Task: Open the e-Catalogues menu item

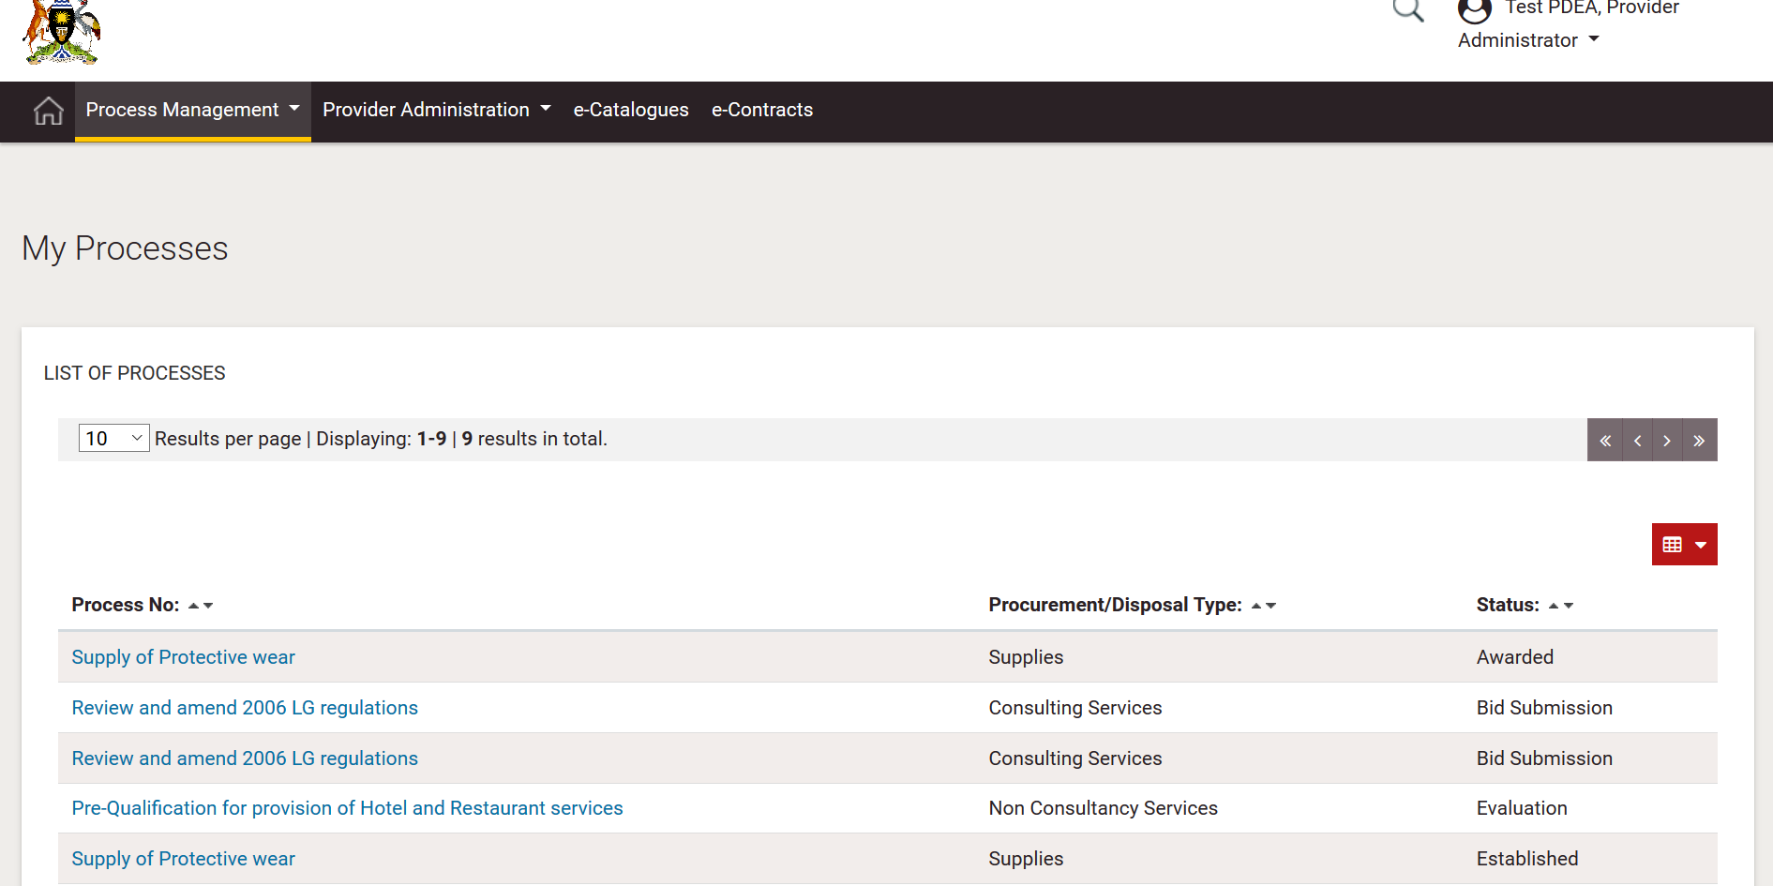Action: (x=631, y=111)
